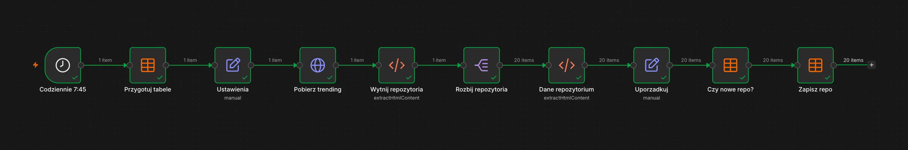Click the 1 item label after Przygotuj tabele
908x150 pixels.
tap(190, 60)
